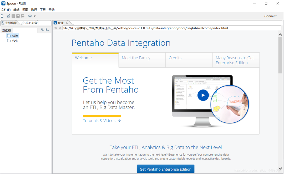The width and height of the screenshot is (284, 174).
Task: Click the Get Pentaho Enterprise Edition button
Action: (x=166, y=169)
